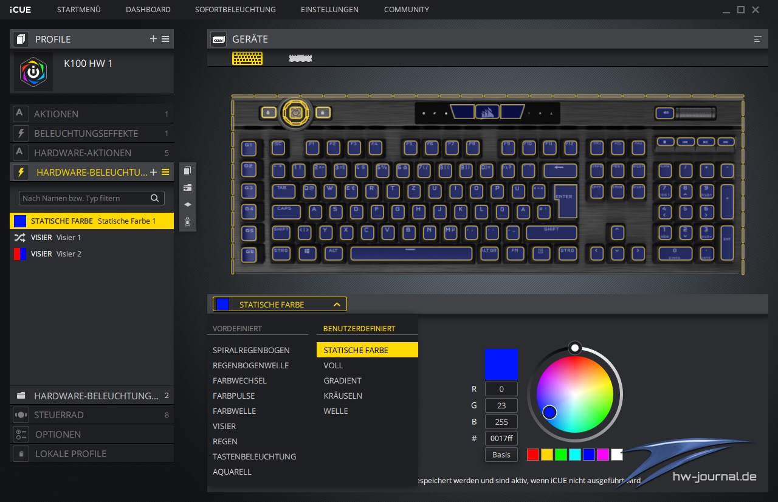Add a new Hardware-Beleuchtung effect with plus
The image size is (778, 502).
click(153, 173)
